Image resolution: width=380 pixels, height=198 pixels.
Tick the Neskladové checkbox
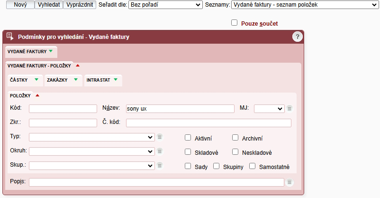pyautogui.click(x=235, y=152)
